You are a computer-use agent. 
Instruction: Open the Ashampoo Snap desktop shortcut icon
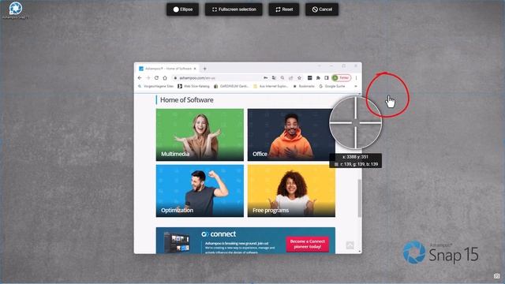point(15,10)
